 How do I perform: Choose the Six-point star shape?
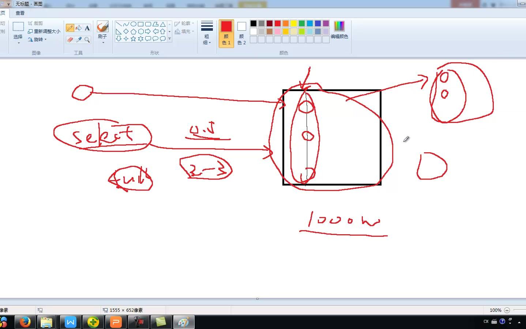tap(140, 39)
